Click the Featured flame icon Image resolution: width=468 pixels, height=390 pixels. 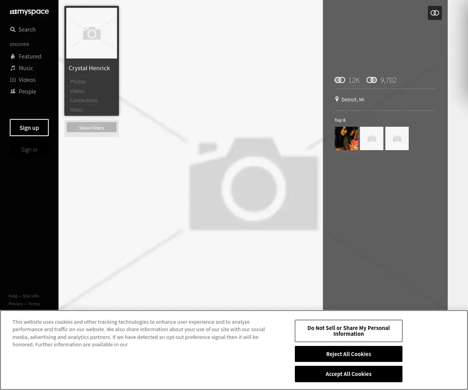(13, 56)
